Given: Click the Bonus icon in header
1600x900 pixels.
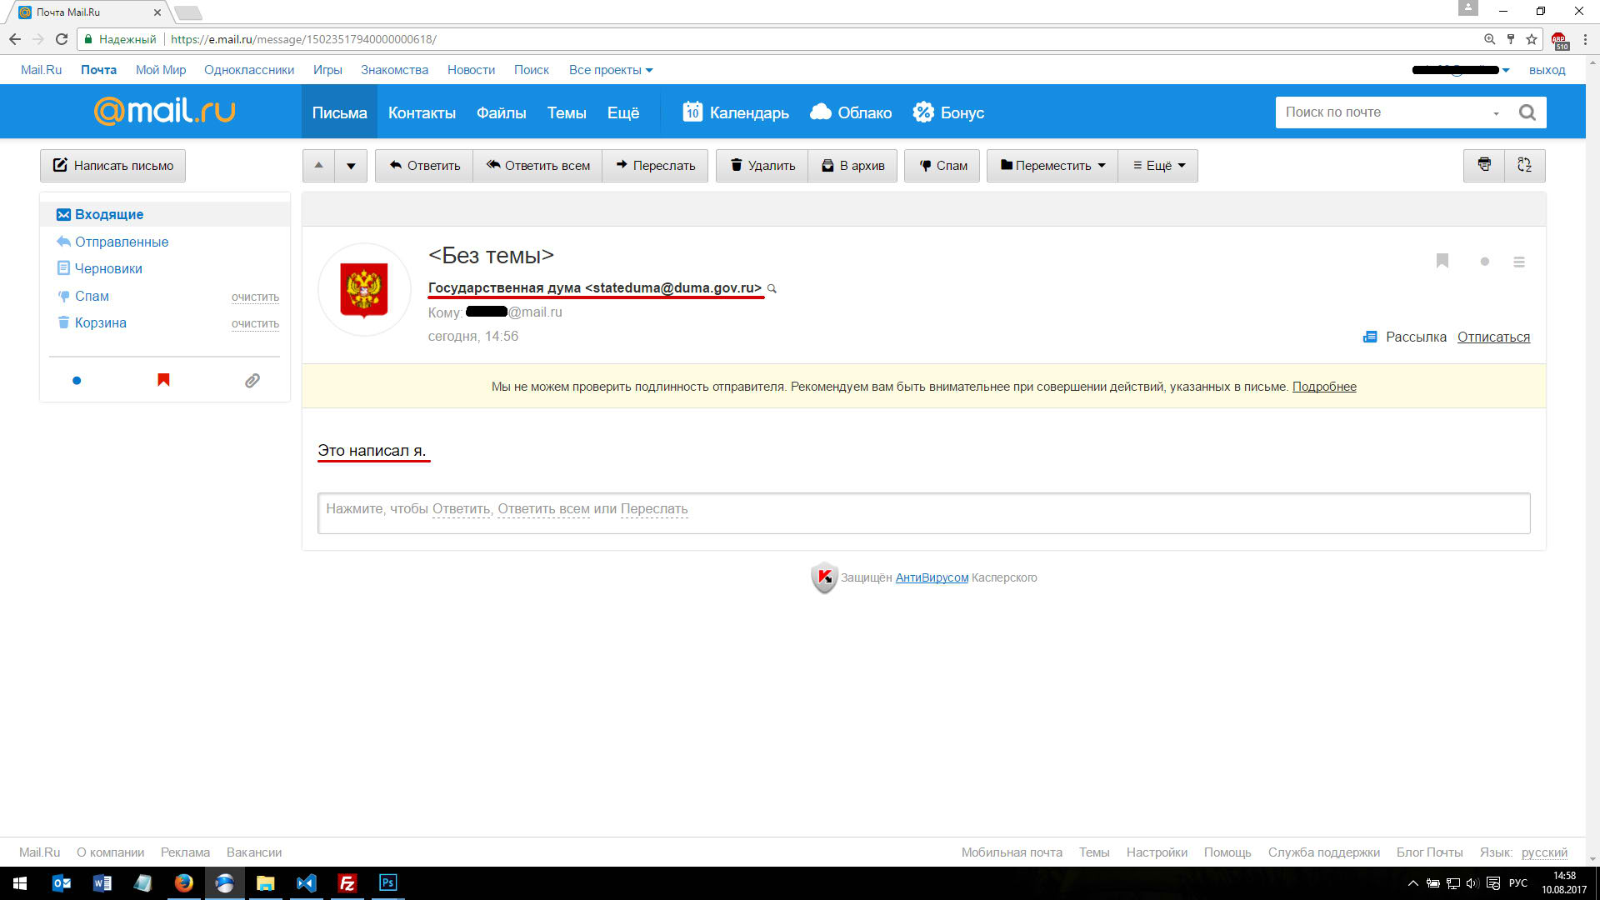Looking at the screenshot, I should coord(923,112).
